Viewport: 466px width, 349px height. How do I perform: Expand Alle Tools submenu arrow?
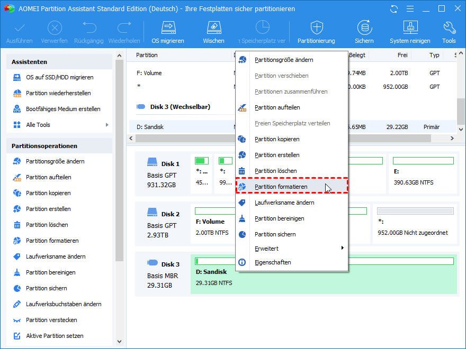[107, 125]
